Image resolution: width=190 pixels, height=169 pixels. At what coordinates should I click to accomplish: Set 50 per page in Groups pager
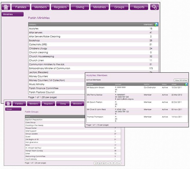point(104,163)
